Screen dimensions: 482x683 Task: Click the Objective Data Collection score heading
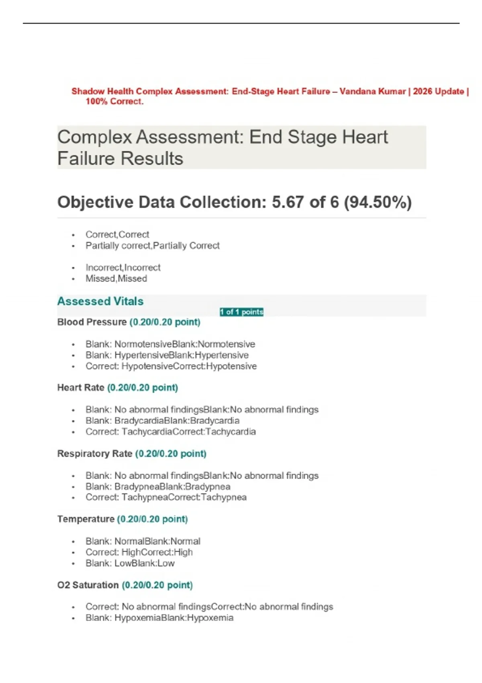[235, 202]
